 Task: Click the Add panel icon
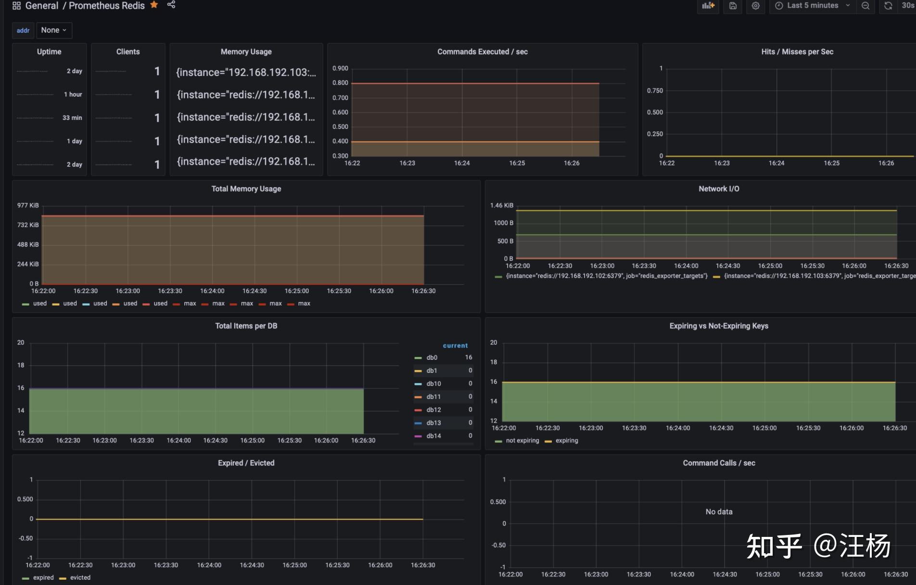pyautogui.click(x=708, y=6)
